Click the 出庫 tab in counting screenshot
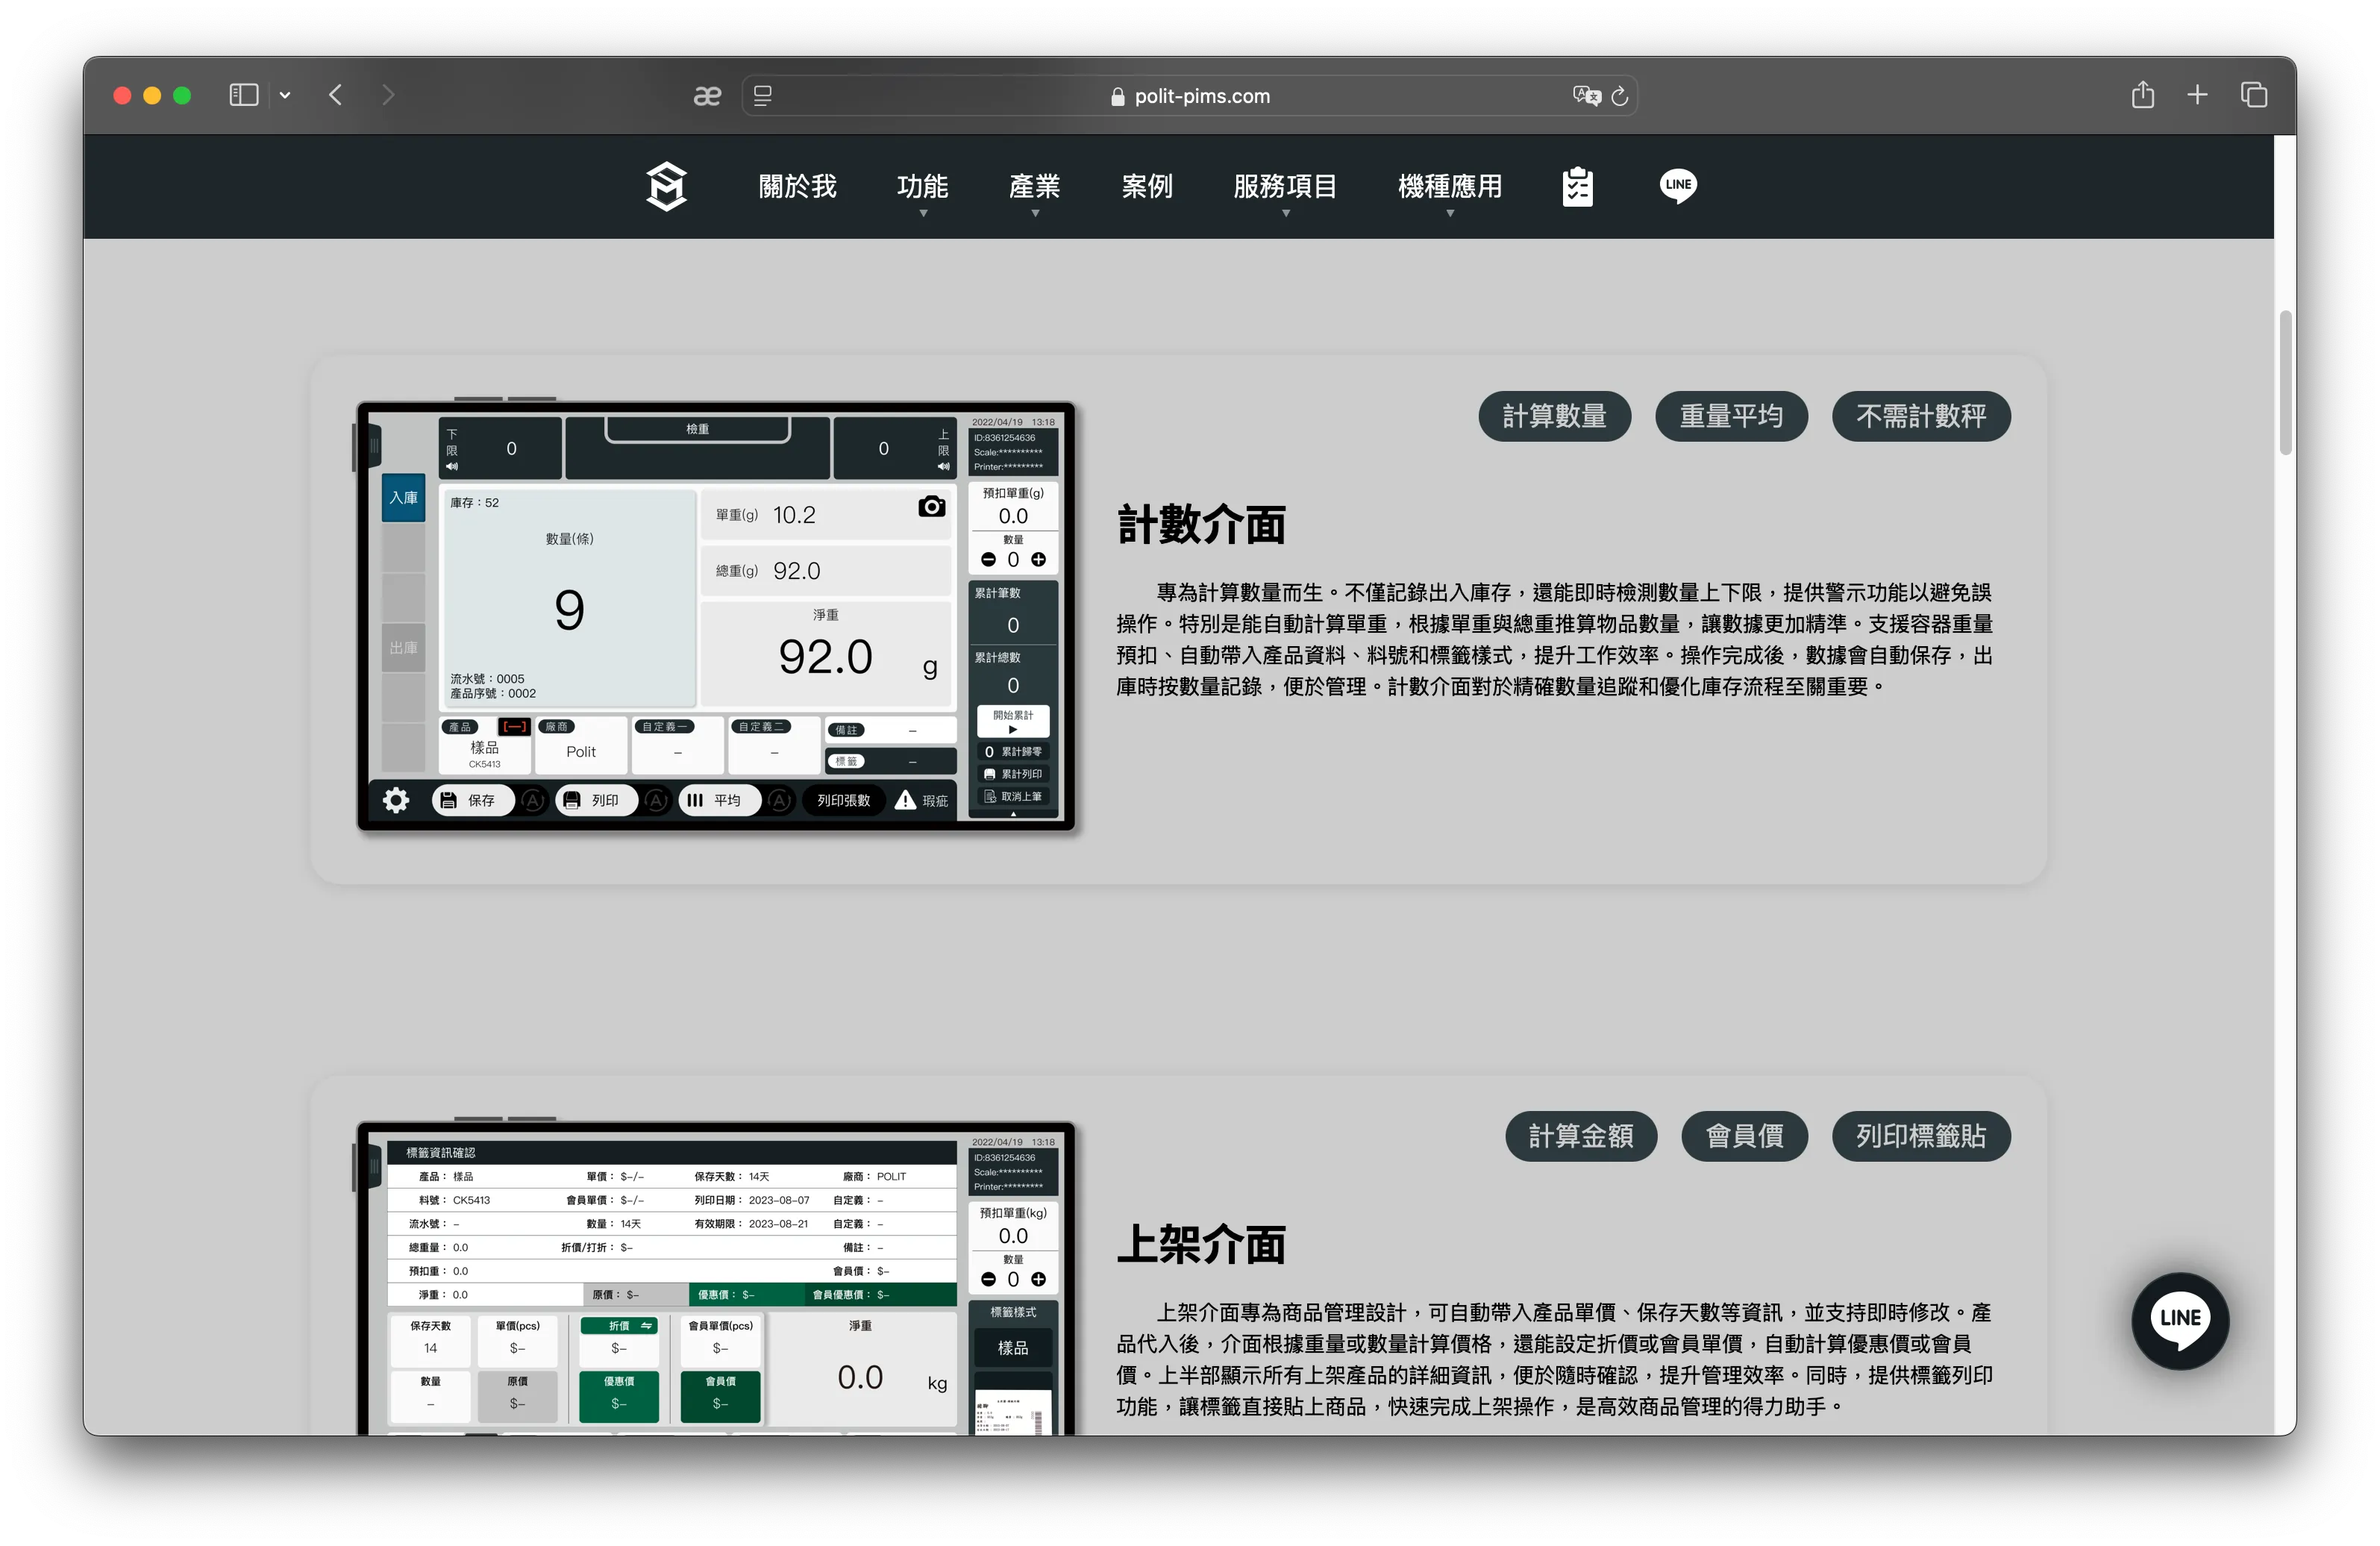This screenshot has height=1546, width=2380. pyautogui.click(x=404, y=648)
